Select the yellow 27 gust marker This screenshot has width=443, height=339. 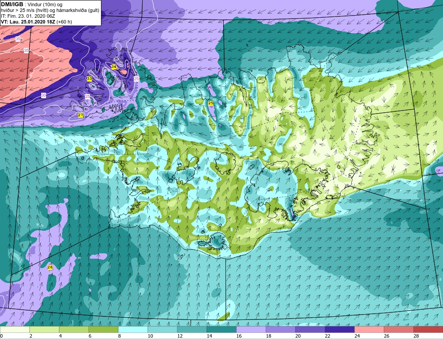[x=81, y=115]
